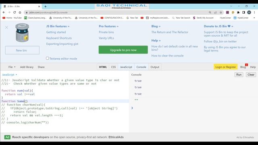Image resolution: width=258 pixels, height=145 pixels.
Task: Open the EthicalAds advertisement link
Action: click(x=68, y=137)
